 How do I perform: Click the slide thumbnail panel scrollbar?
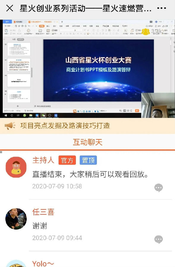(x=32, y=72)
